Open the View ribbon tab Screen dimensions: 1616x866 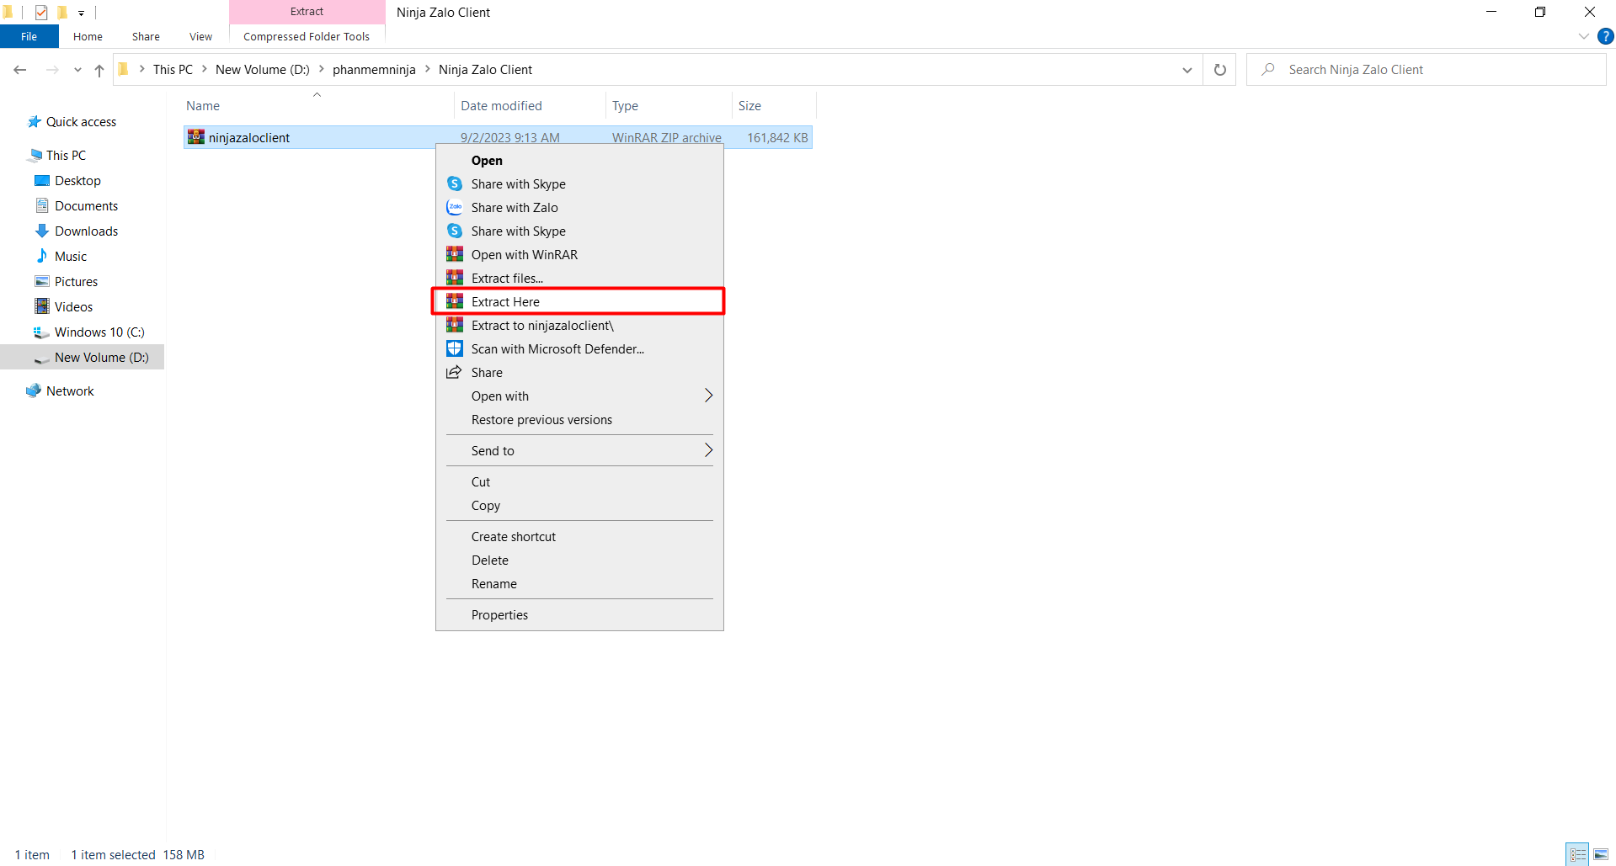(200, 36)
